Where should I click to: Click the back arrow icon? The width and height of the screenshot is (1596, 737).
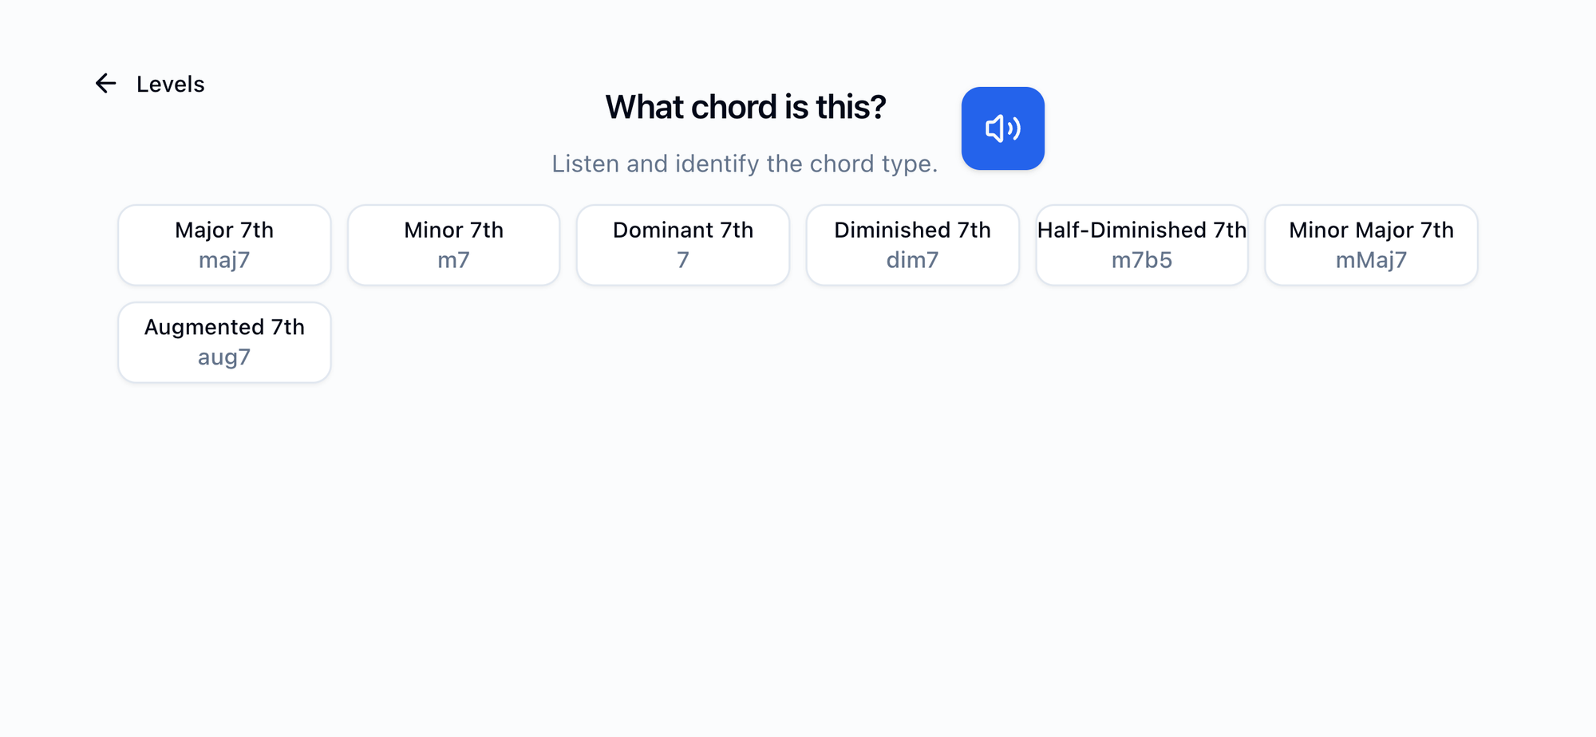click(x=106, y=84)
